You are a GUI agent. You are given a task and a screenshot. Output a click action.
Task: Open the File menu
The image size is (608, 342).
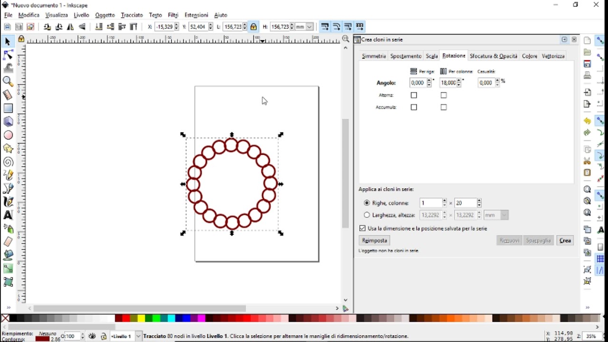tap(8, 15)
